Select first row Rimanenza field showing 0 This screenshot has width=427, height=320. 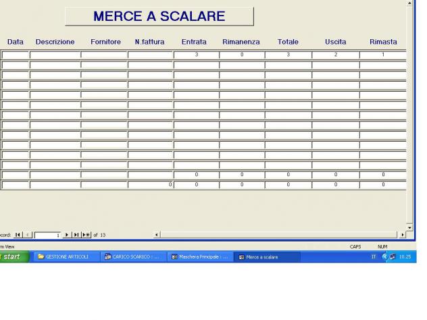[x=242, y=55]
